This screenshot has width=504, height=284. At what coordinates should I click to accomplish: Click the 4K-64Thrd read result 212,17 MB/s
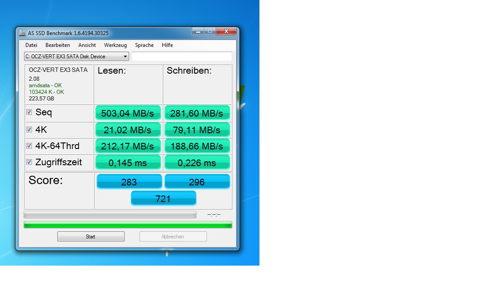pyautogui.click(x=128, y=146)
